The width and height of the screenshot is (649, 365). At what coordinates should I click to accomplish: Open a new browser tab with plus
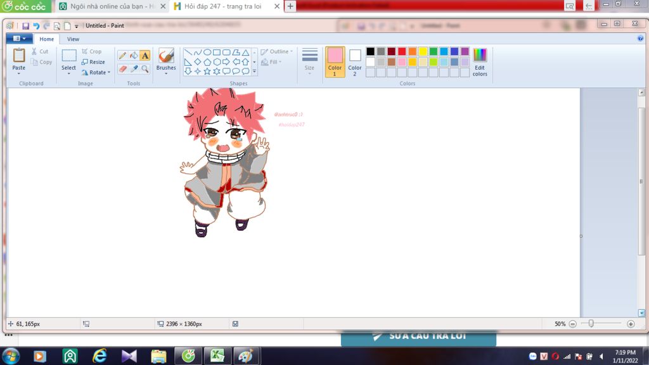pos(290,6)
